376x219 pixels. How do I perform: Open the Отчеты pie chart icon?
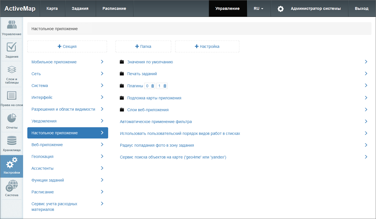12,118
